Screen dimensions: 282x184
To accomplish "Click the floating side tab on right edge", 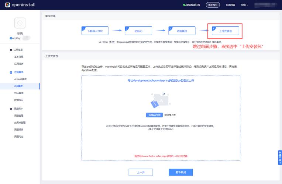I will (280, 158).
